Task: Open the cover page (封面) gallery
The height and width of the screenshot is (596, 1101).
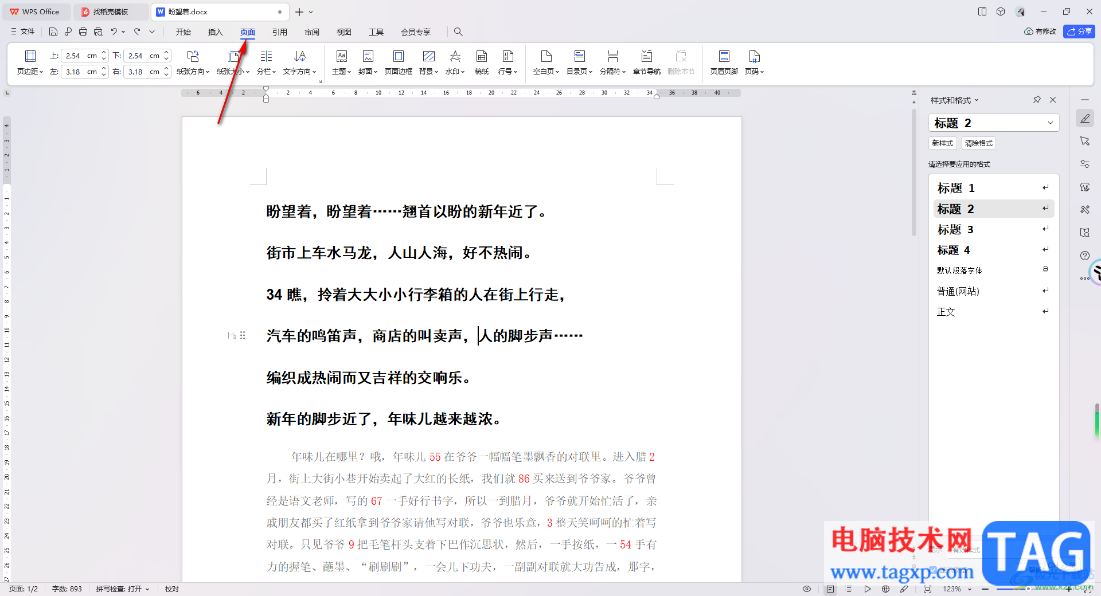Action: (368, 62)
